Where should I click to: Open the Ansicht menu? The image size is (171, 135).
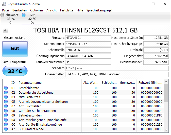[52, 10]
